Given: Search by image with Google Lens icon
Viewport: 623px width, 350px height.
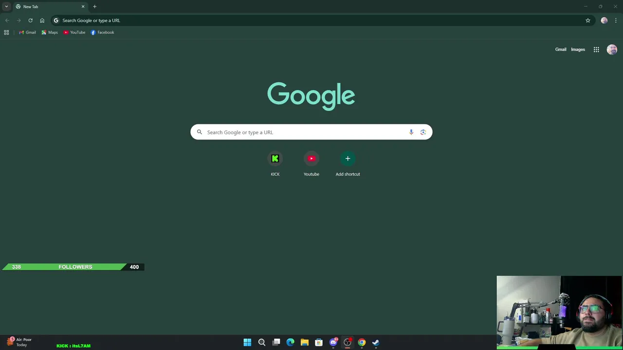Looking at the screenshot, I should click(423, 132).
